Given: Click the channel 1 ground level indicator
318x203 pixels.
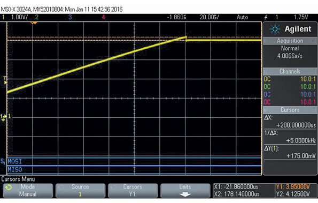Looking at the screenshot, I should (x=3, y=117).
